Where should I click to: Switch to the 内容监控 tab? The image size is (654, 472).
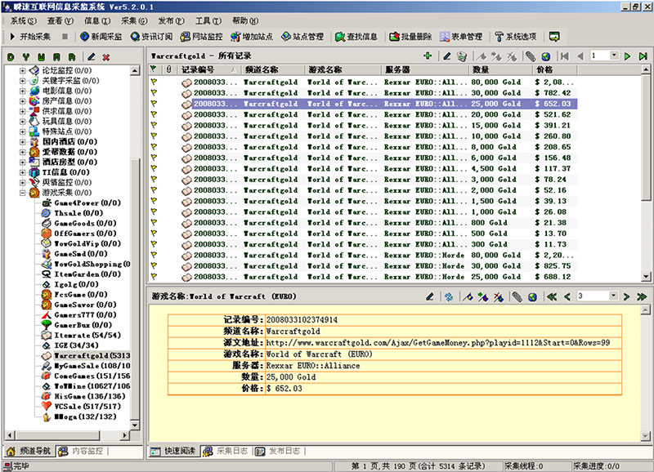click(83, 451)
